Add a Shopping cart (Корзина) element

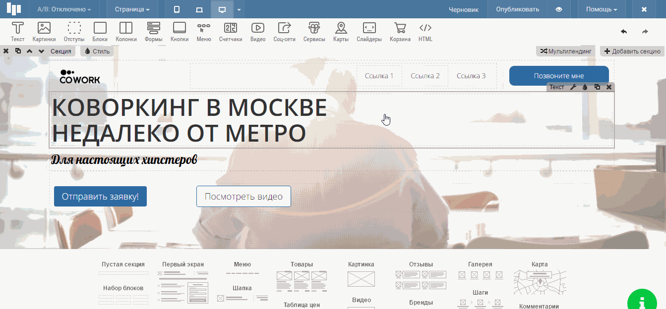[x=400, y=32]
